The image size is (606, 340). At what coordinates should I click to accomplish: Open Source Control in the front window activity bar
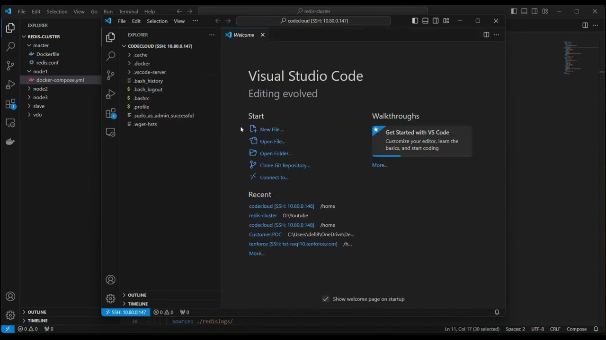coord(110,75)
